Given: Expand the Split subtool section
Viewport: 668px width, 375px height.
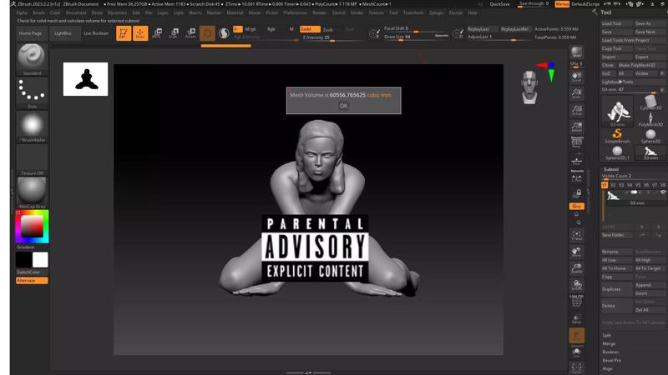Looking at the screenshot, I should 607,335.
